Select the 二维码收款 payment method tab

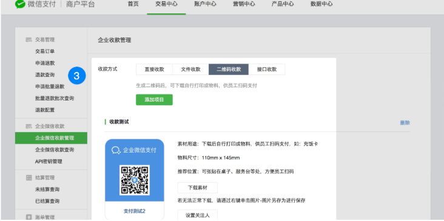tap(229, 69)
